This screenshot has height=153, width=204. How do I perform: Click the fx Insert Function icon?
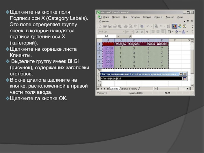pos(130,36)
